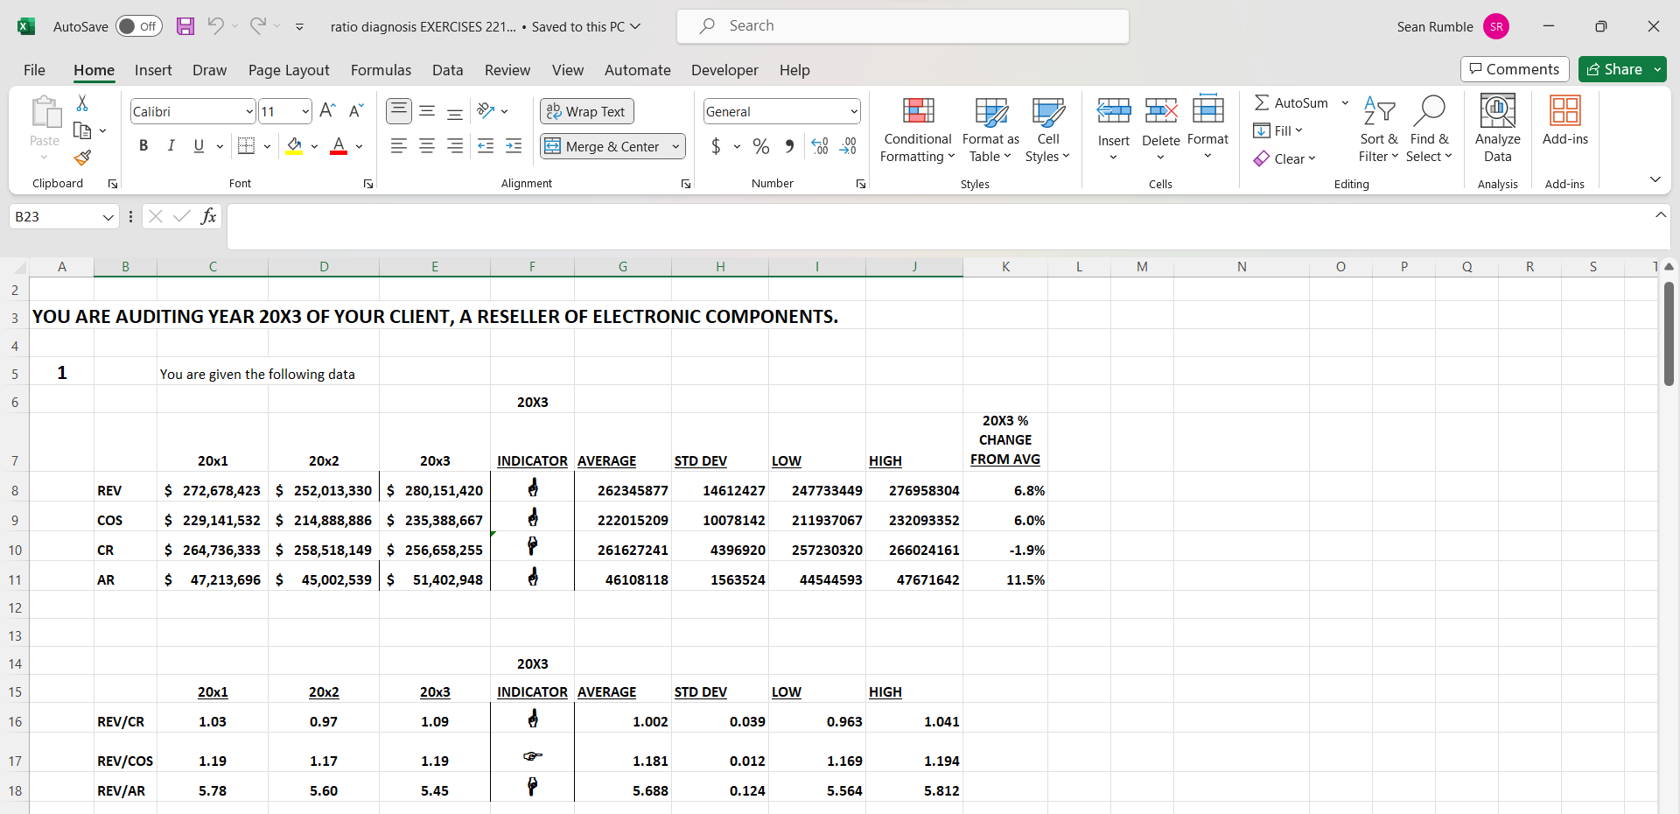Click the Clear button

click(1284, 158)
